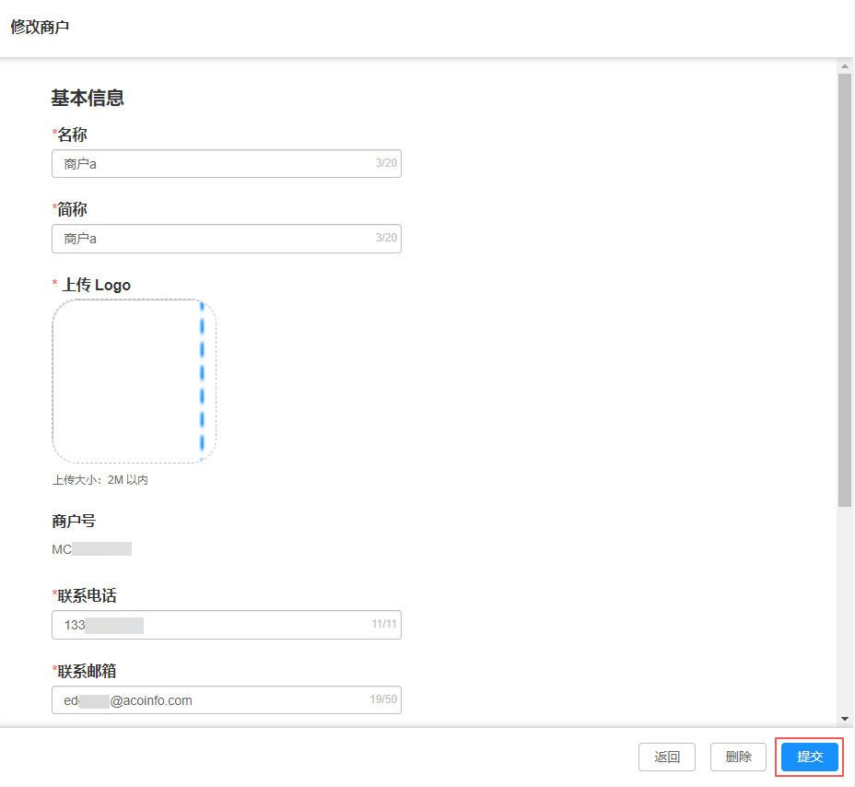The height and width of the screenshot is (787, 855).
Task: Click the scrollbar down arrow
Action: pyautogui.click(x=845, y=719)
